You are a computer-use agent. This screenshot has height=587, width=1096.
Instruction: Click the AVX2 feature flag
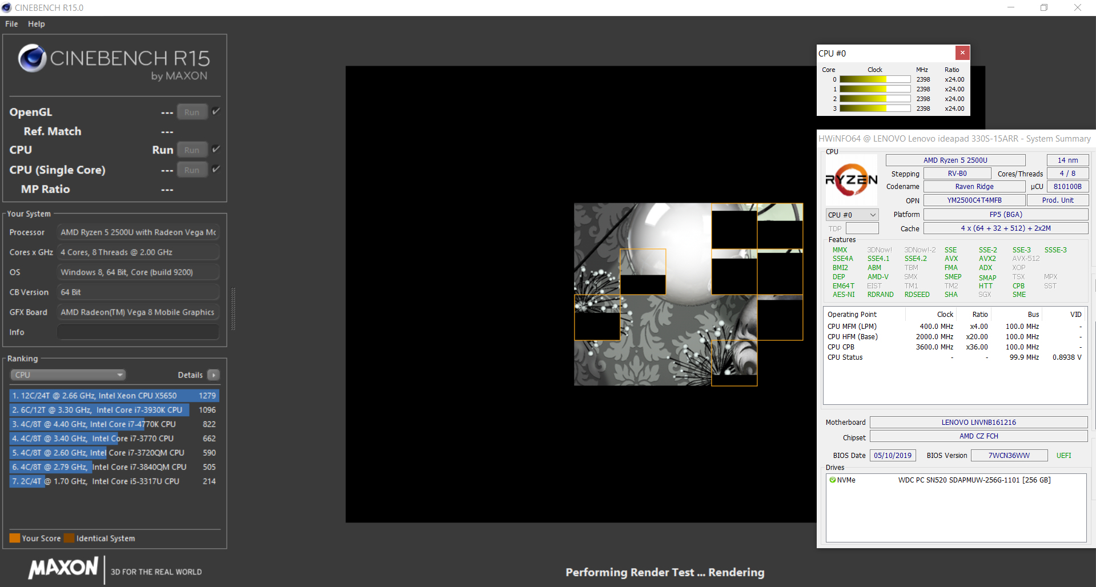click(987, 259)
